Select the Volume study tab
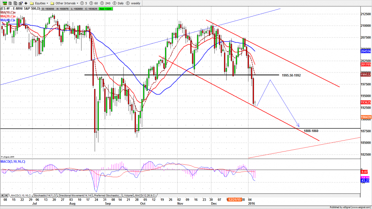The image size is (372, 209). [129, 196]
